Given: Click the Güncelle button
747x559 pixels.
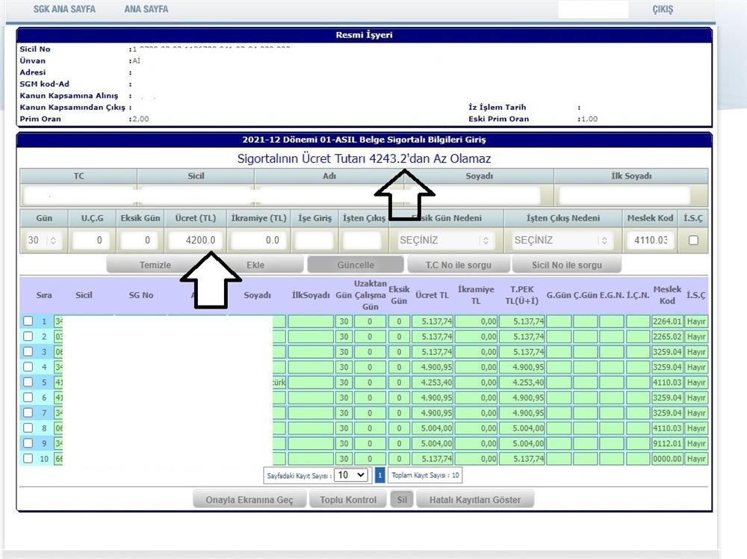Looking at the screenshot, I should pos(356,265).
